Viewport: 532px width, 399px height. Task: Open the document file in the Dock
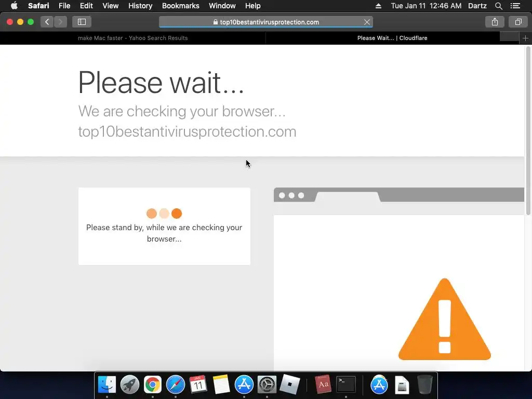coord(402,385)
